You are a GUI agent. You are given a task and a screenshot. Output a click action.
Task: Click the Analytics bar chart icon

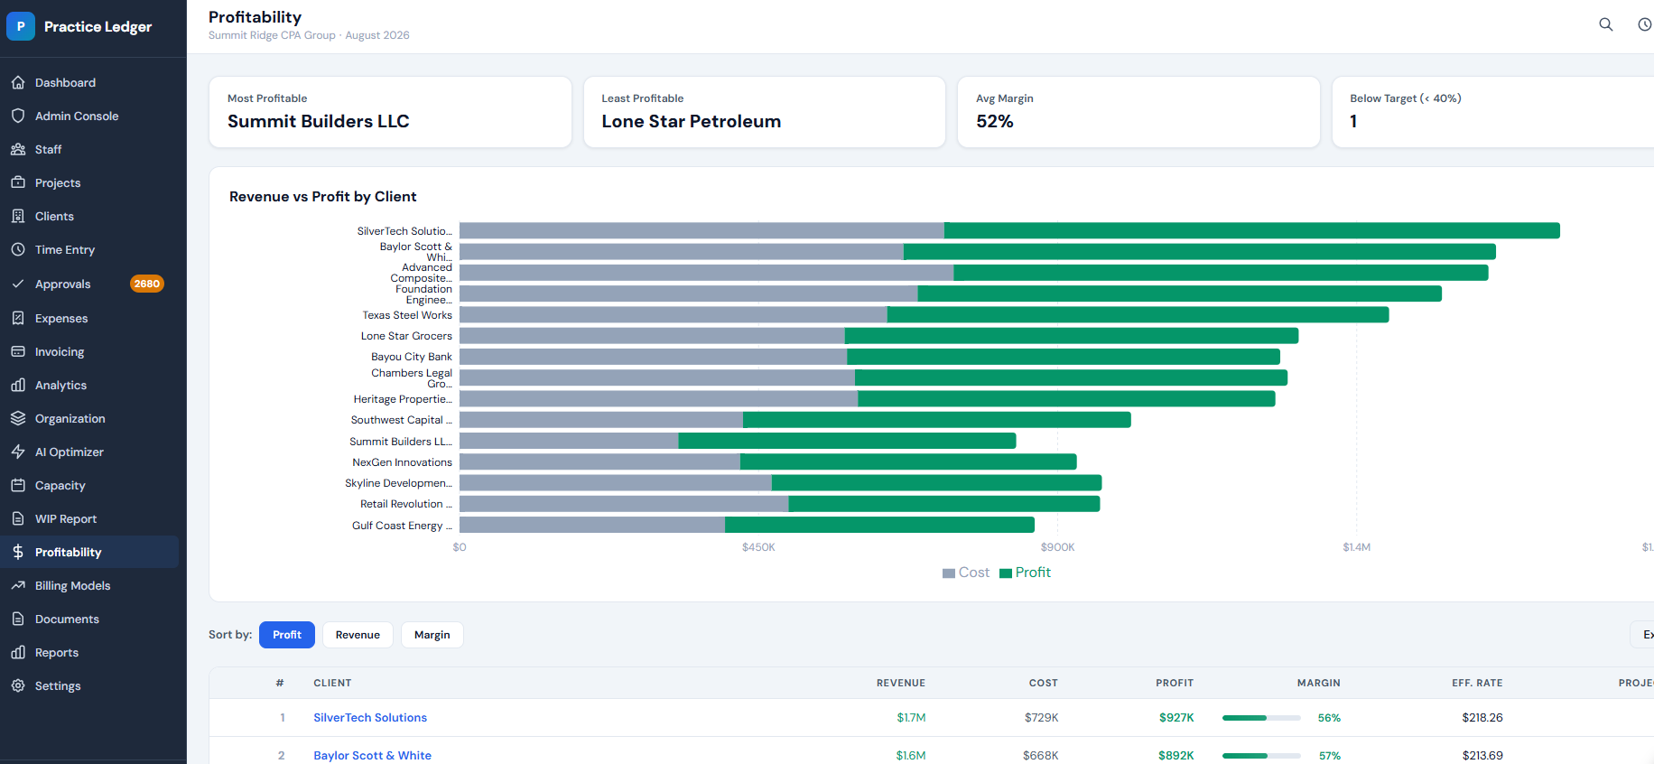click(18, 385)
